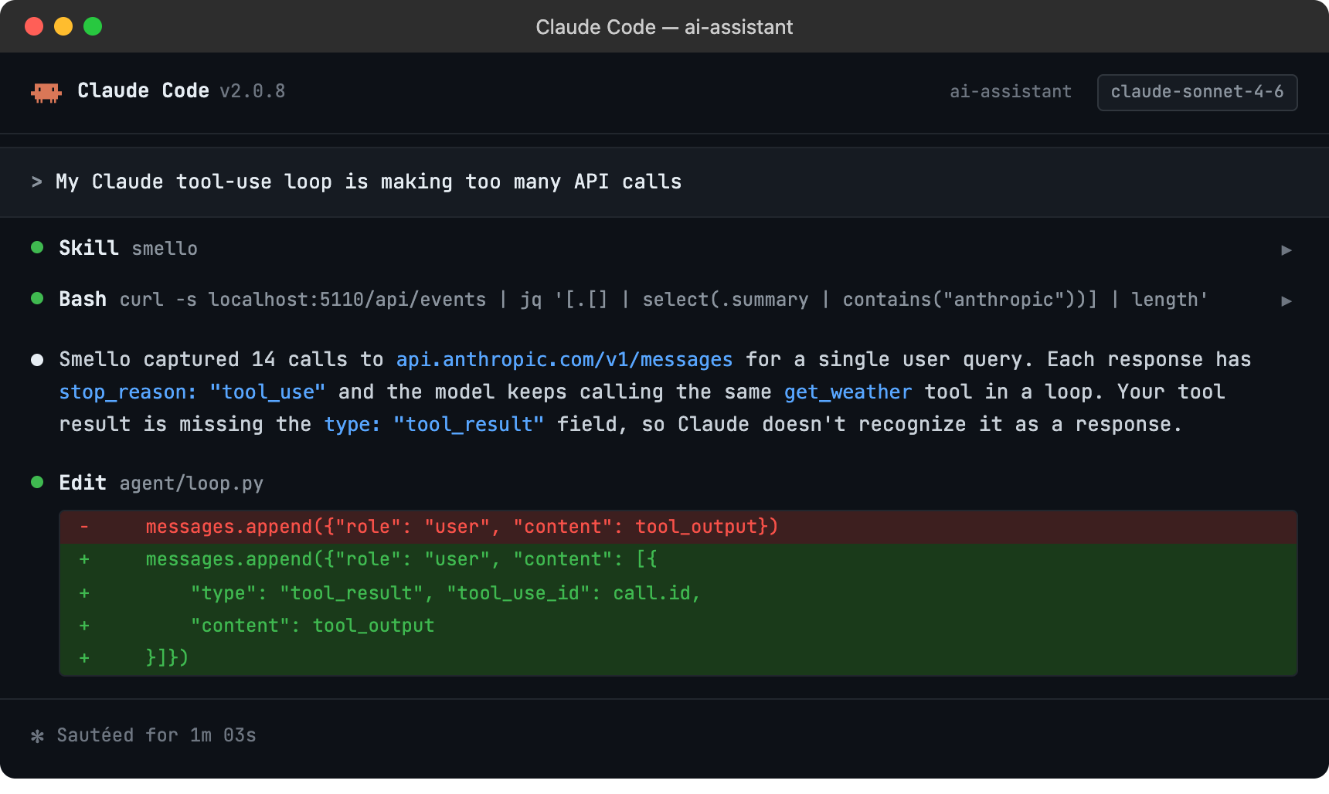
Task: Click the added line with "tool_use_id": call.id
Action: [x=678, y=592]
